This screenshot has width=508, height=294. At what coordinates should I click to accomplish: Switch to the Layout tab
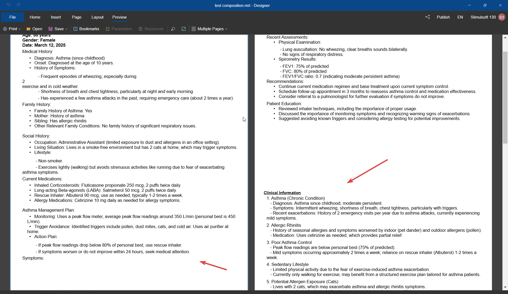(97, 17)
